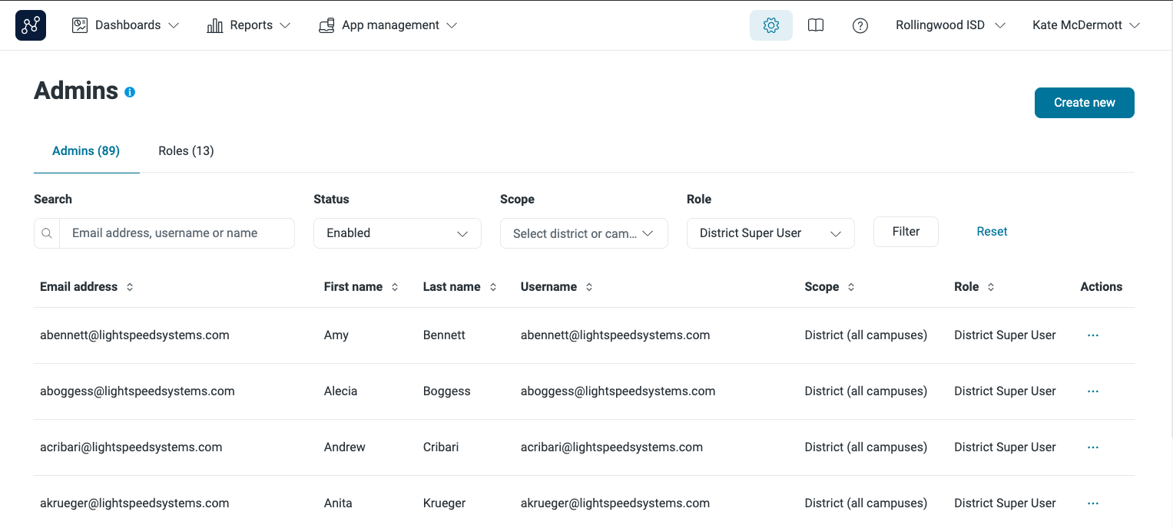
Task: Click email abennett@lightspeedsystems.com in first column
Action: point(134,335)
